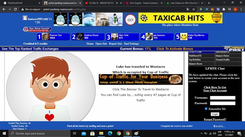
Task: Switch to the Hive Engine tab
Action: 144,3
